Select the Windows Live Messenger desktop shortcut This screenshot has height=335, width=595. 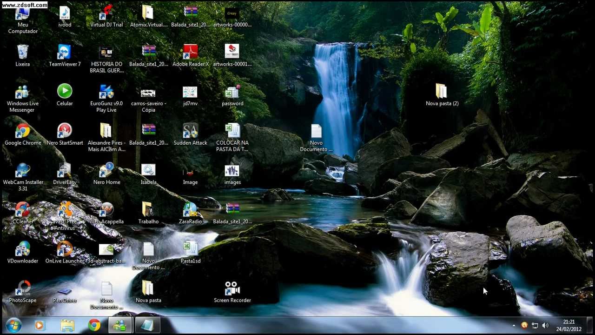[22, 99]
